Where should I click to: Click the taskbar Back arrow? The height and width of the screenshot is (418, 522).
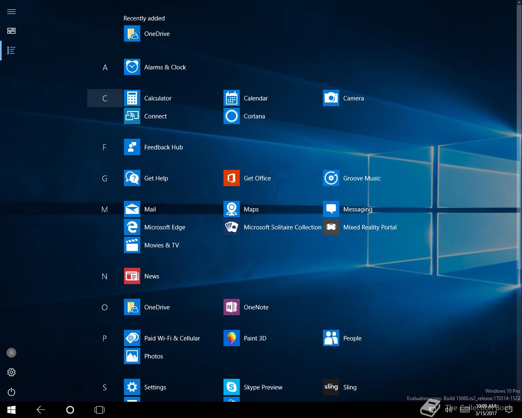[41, 410]
